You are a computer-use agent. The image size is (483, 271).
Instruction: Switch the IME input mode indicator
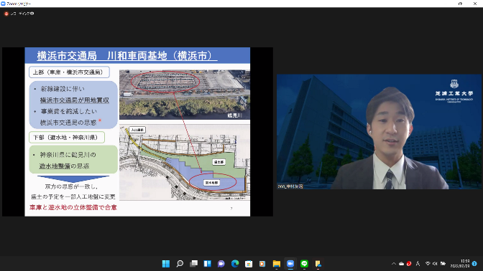tap(418, 264)
